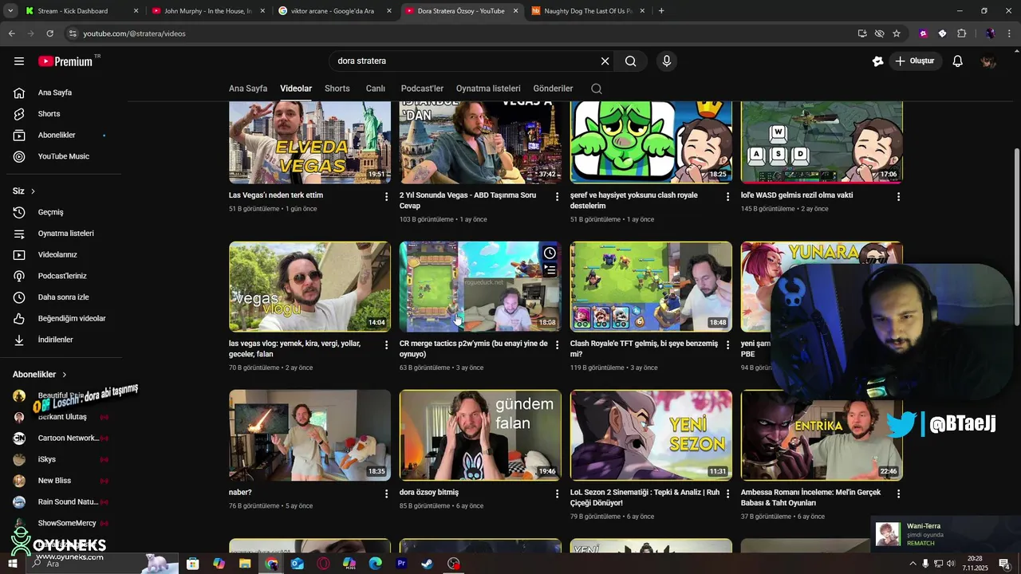Open Oynatma listeleri in sidebar
This screenshot has height=574, width=1021.
[64, 234]
